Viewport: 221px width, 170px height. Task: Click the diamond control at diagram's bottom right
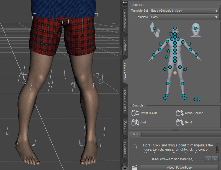coord(195,99)
